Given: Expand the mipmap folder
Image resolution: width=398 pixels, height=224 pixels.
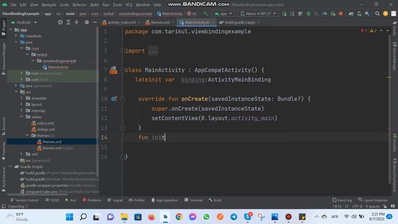Looking at the screenshot, I should (x=22, y=111).
